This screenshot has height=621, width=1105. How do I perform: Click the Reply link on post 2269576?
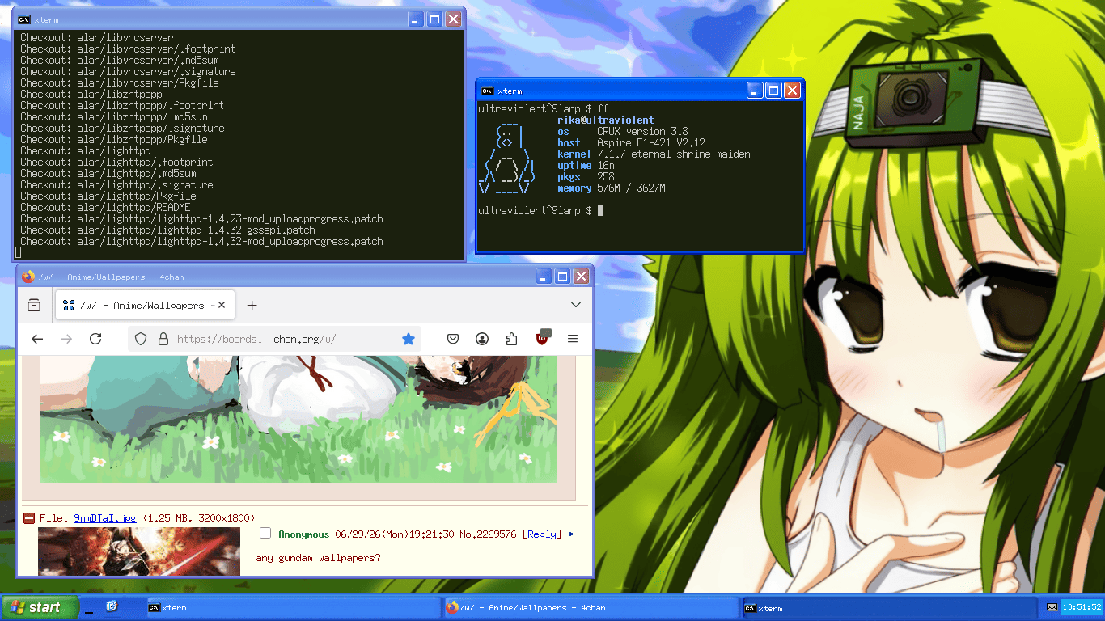coord(542,534)
